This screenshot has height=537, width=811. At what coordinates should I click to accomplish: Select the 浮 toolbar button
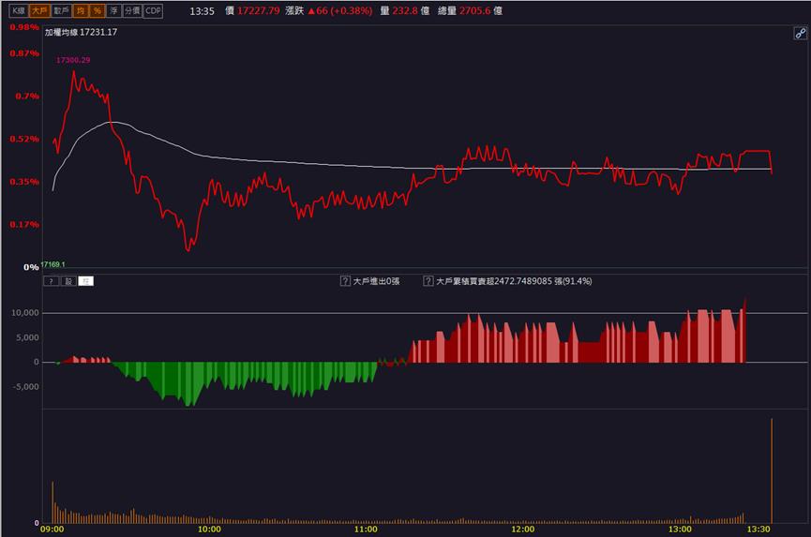[x=113, y=11]
